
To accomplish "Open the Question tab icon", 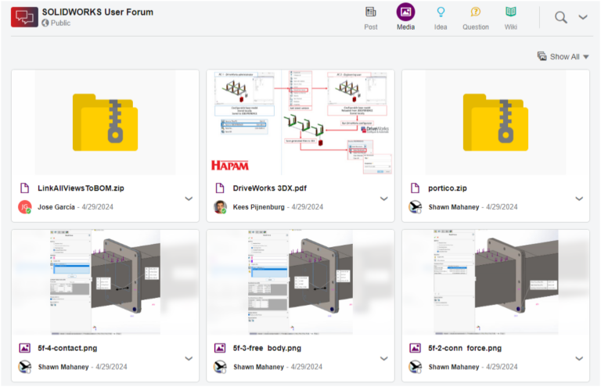I will [x=475, y=13].
